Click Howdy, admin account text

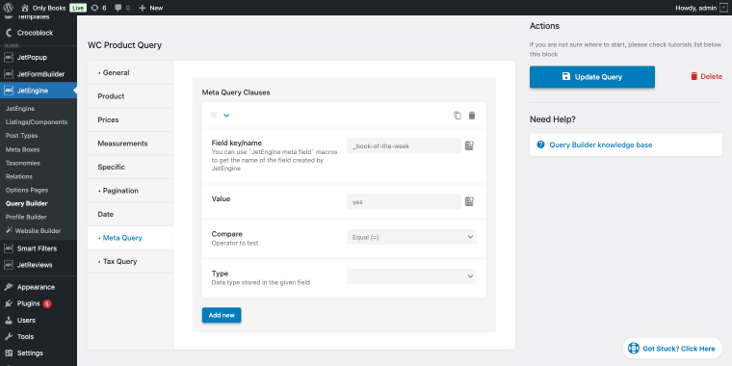point(696,8)
